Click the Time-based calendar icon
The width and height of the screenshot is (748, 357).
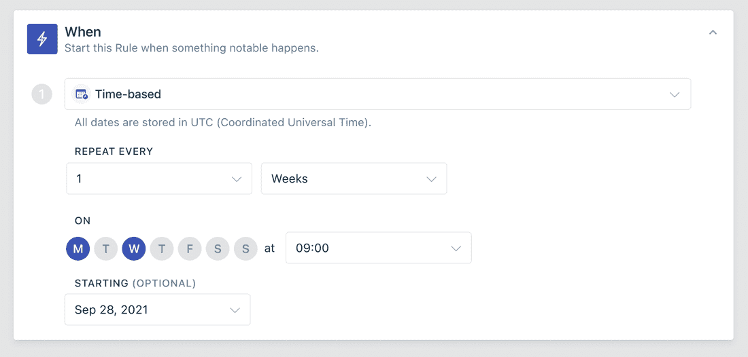82,94
